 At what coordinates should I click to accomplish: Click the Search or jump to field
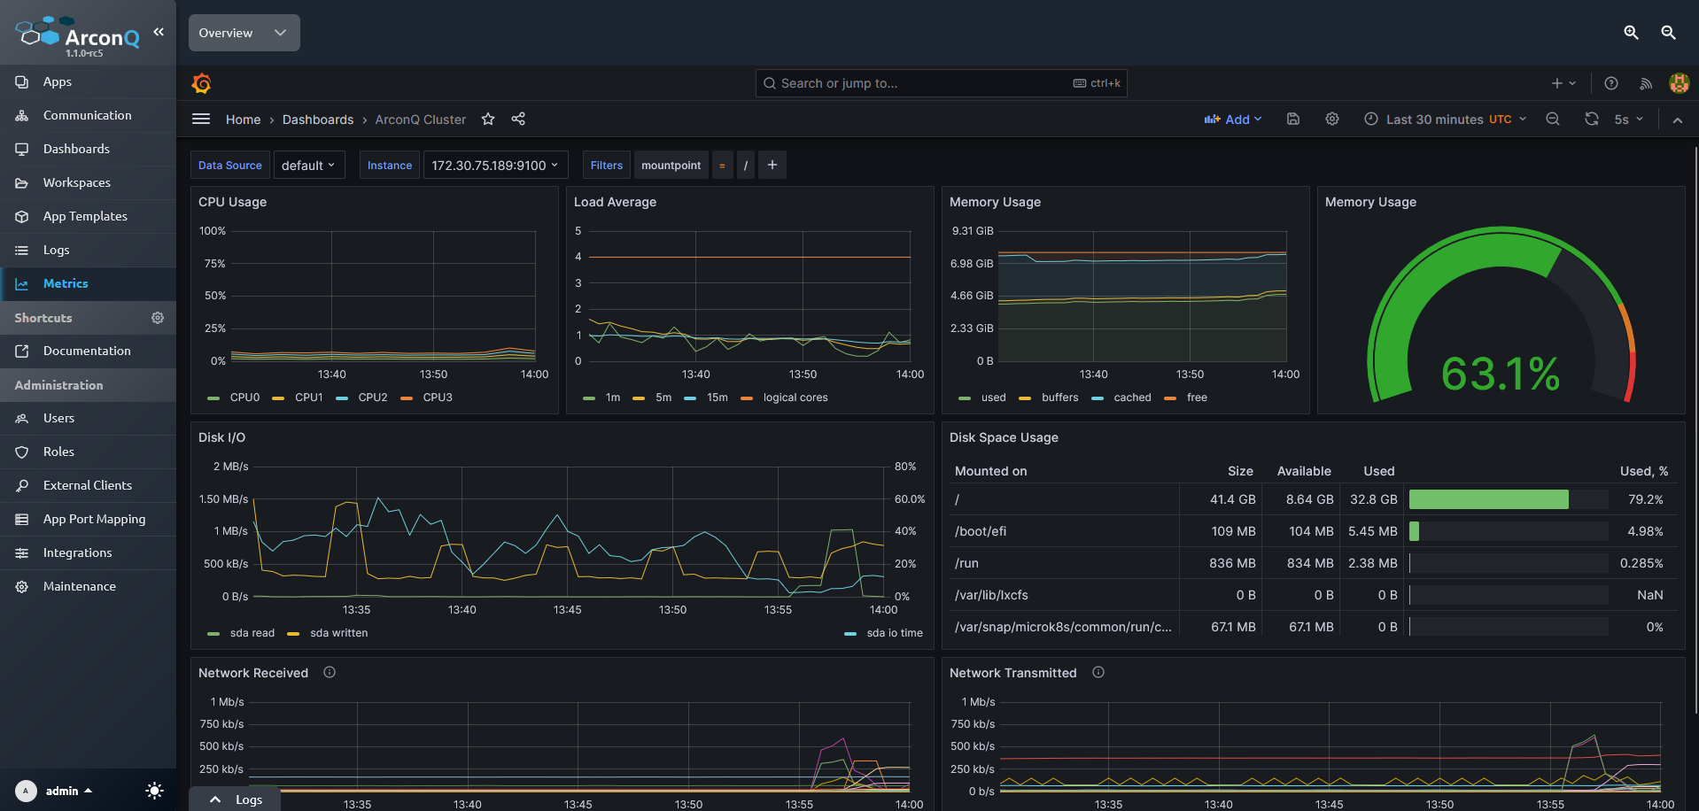(942, 83)
